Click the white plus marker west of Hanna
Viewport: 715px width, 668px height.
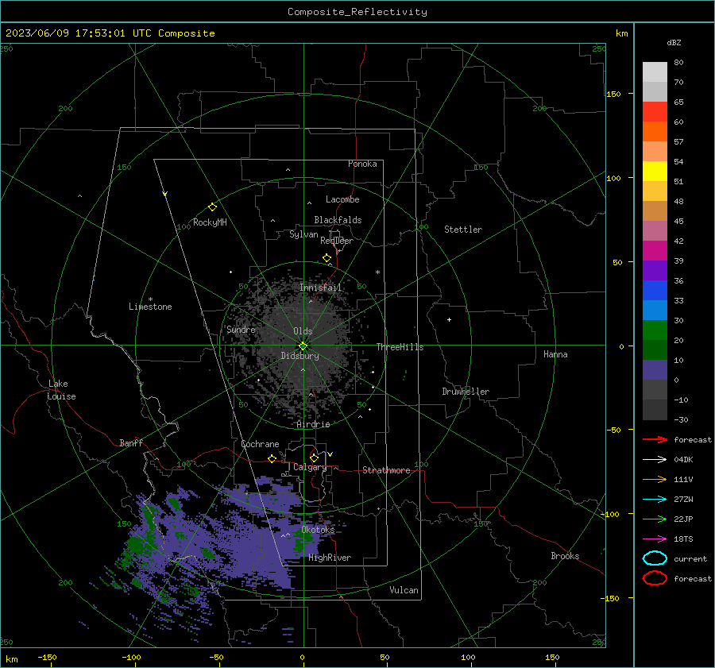point(449,319)
